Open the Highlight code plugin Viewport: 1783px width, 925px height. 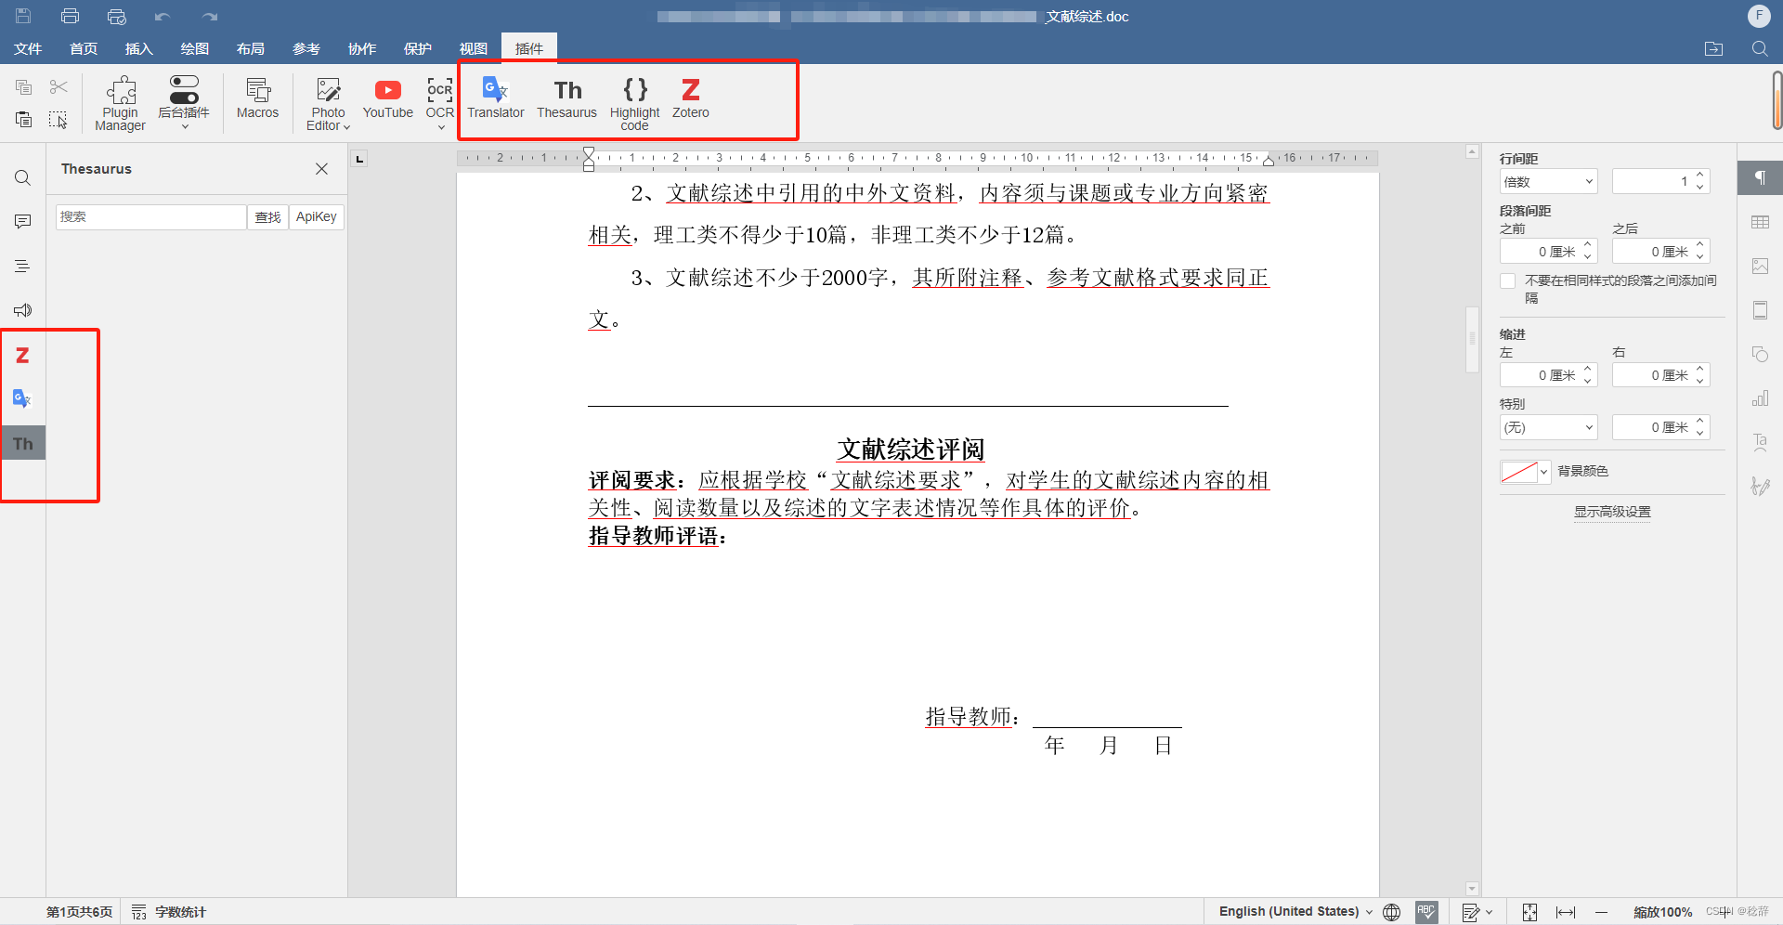coord(634,102)
